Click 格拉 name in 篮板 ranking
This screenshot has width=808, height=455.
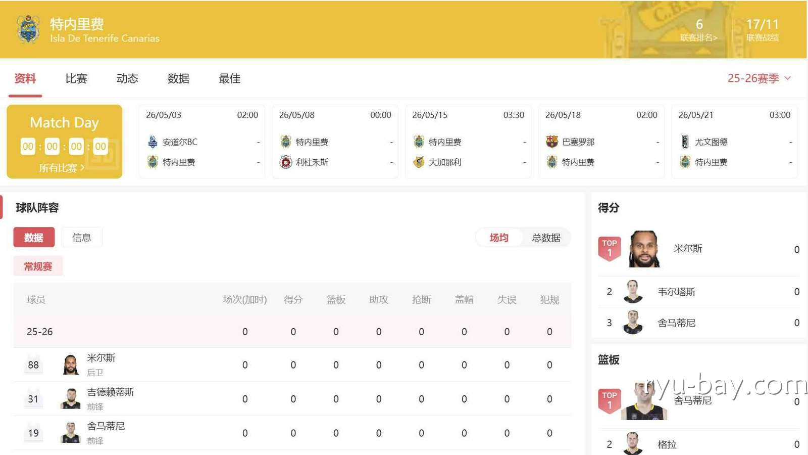point(667,444)
